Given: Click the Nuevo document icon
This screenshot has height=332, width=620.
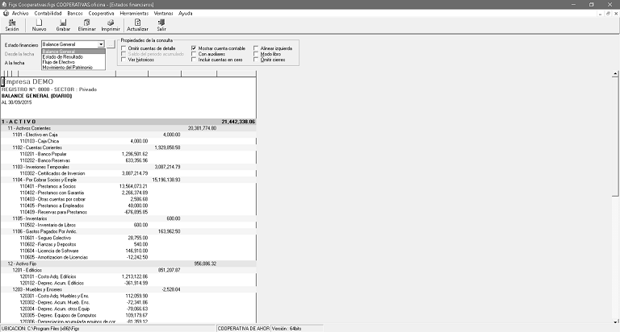Looking at the screenshot, I should pyautogui.click(x=39, y=24).
